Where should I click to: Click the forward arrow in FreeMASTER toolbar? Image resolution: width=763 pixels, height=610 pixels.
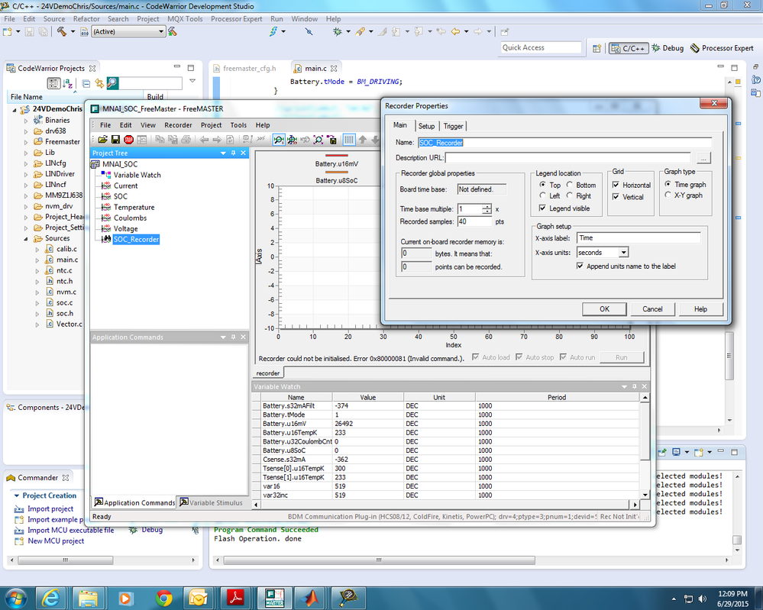pyautogui.click(x=217, y=140)
